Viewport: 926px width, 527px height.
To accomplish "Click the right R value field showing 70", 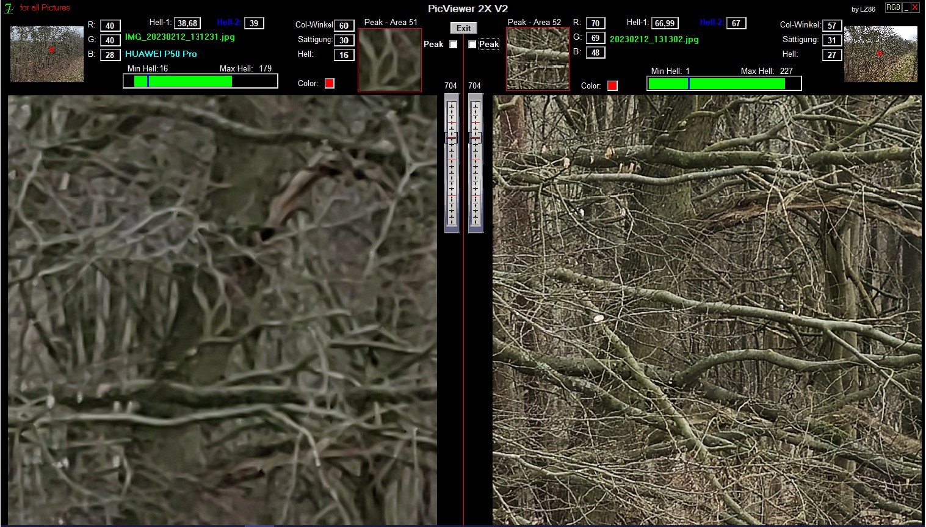I will tap(595, 23).
